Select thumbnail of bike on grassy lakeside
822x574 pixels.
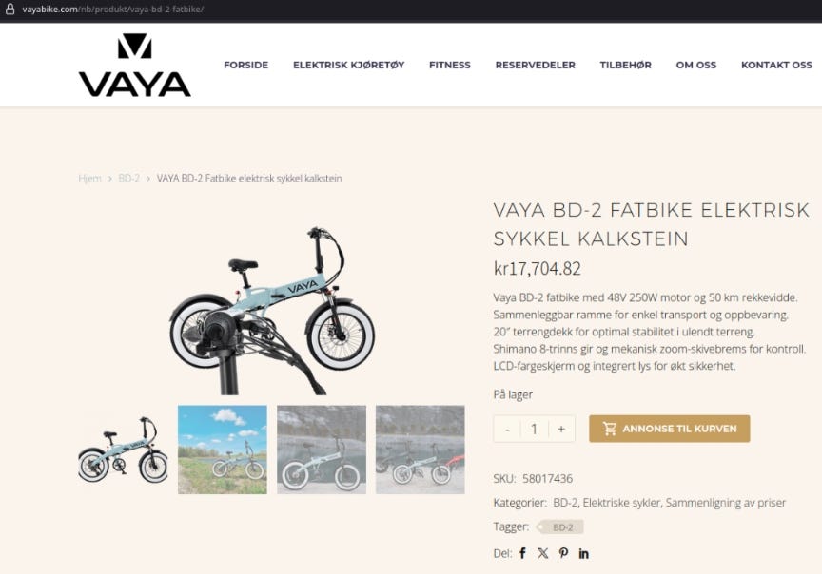coord(223,450)
